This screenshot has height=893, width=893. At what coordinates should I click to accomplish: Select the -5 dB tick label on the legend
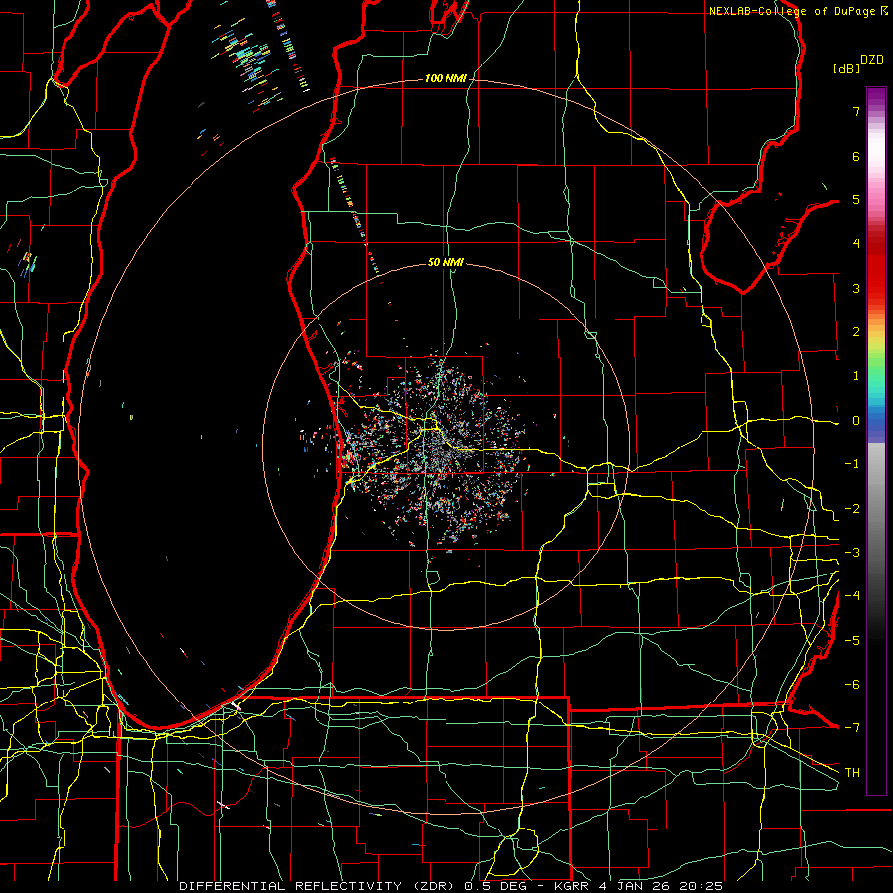point(852,641)
